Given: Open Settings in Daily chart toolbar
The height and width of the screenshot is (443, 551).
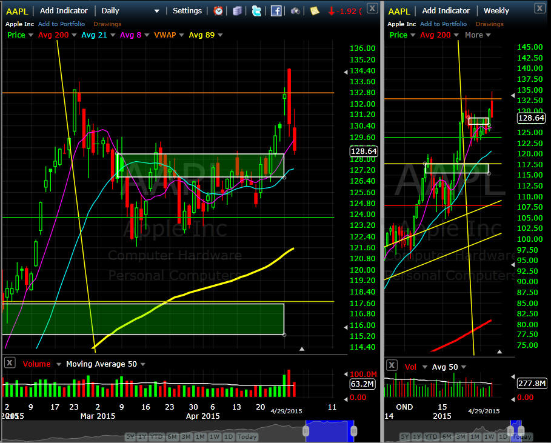Looking at the screenshot, I should coord(187,10).
